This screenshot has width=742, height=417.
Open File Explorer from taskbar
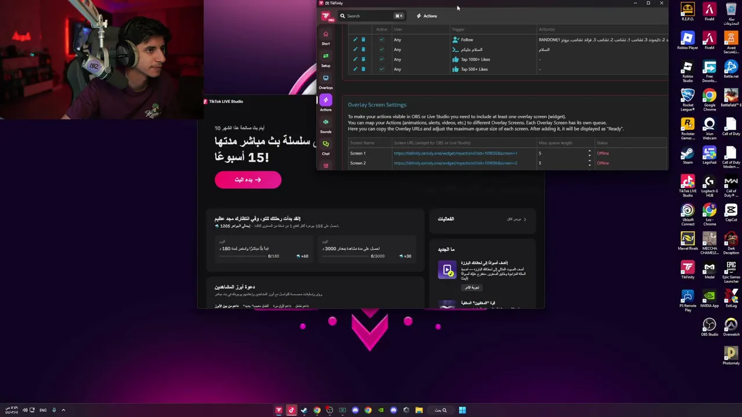click(x=419, y=410)
